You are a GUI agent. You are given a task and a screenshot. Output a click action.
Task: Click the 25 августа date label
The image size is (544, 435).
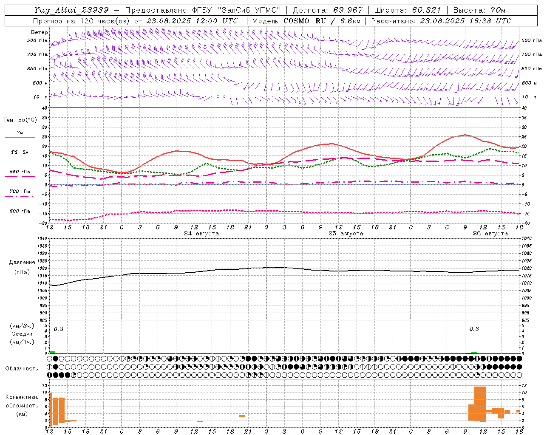pyautogui.click(x=346, y=234)
